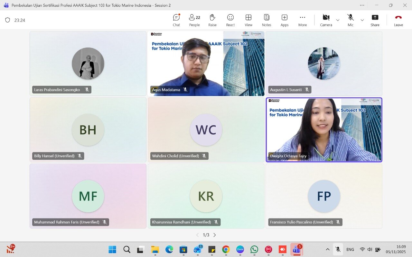412x257 pixels.
Task: Open the Apps panel
Action: tap(285, 20)
